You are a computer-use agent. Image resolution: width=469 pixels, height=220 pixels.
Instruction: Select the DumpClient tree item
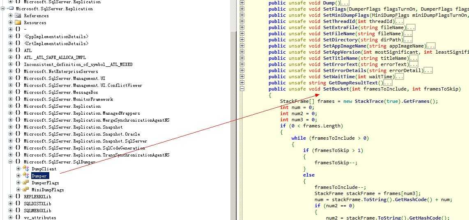44,169
